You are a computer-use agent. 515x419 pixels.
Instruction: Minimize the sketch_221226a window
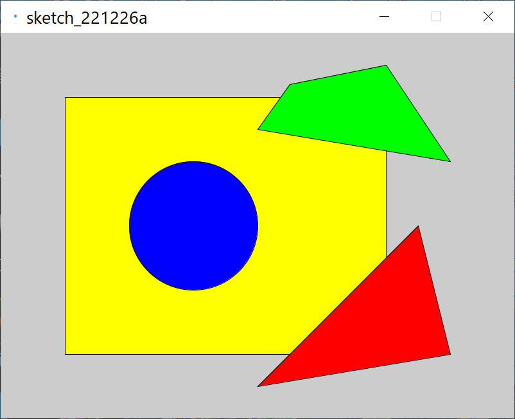(x=384, y=17)
